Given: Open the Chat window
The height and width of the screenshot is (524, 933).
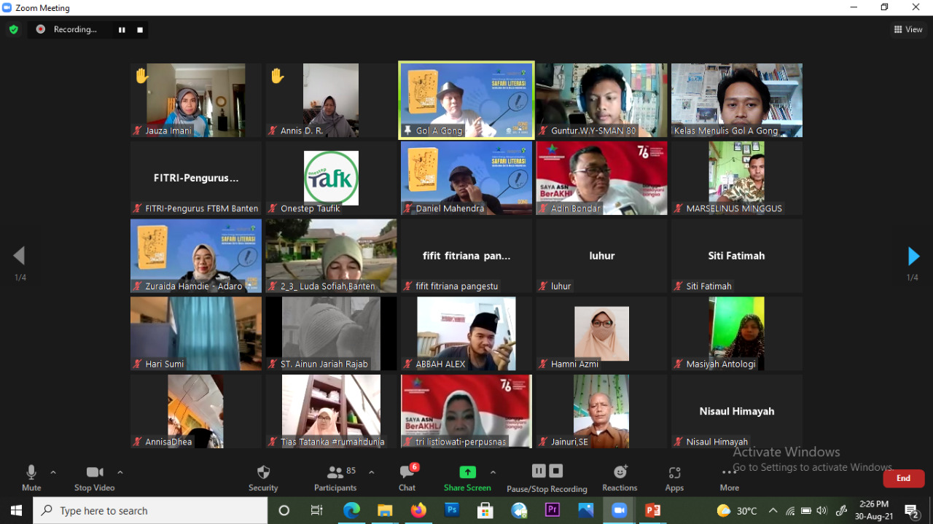Looking at the screenshot, I should point(407,472).
